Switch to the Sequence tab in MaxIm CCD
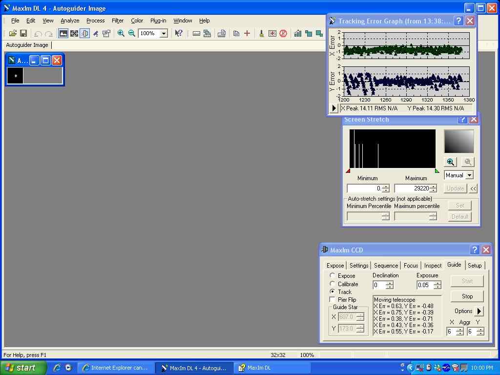The image size is (500, 375). 386,265
